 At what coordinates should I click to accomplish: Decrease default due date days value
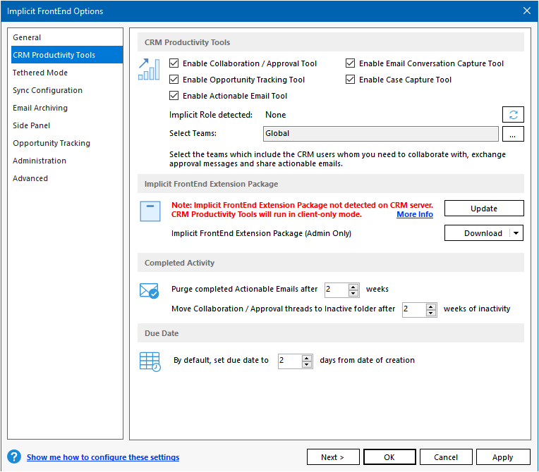click(307, 364)
